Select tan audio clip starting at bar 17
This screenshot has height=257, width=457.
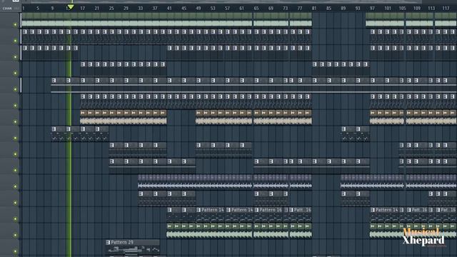coord(124,117)
